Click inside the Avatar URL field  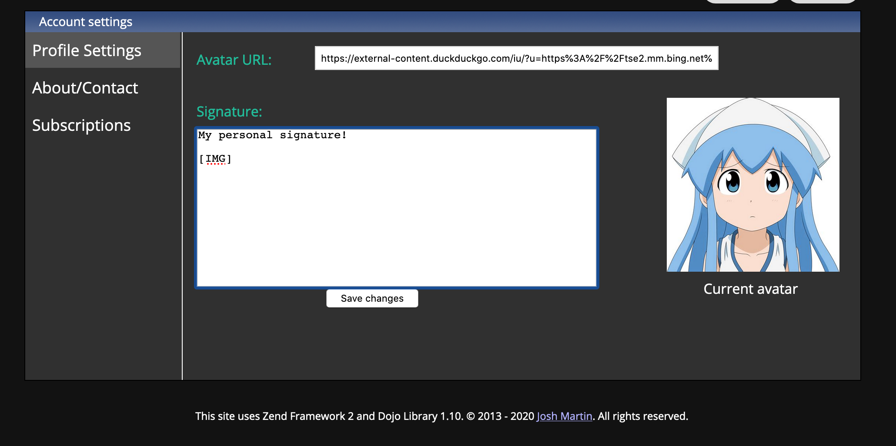pos(516,58)
